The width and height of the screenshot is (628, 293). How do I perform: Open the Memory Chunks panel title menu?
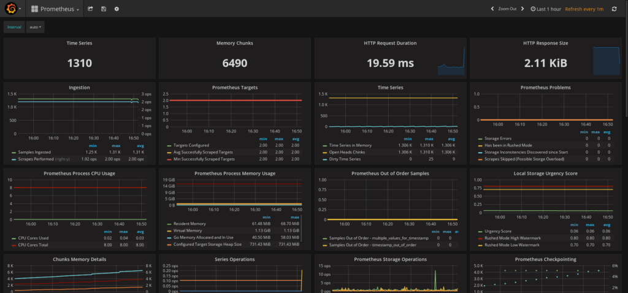click(235, 43)
